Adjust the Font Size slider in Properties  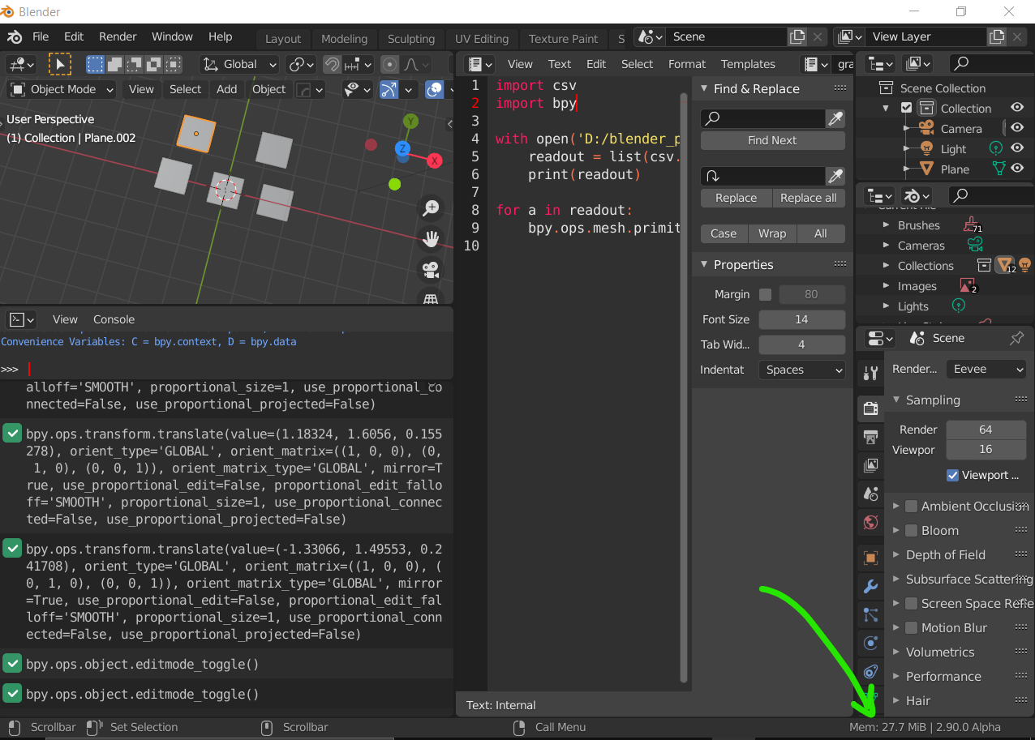point(801,319)
